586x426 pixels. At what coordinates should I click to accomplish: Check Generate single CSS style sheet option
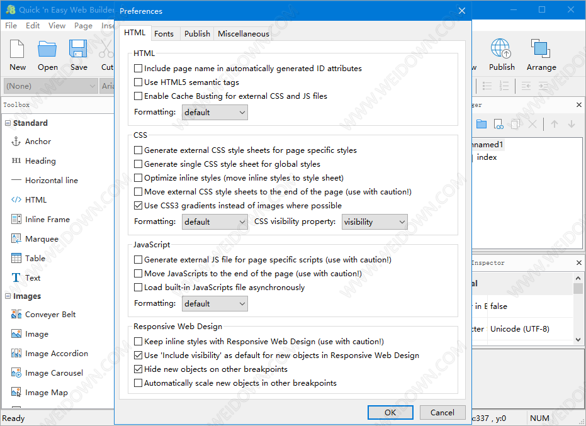(x=138, y=164)
